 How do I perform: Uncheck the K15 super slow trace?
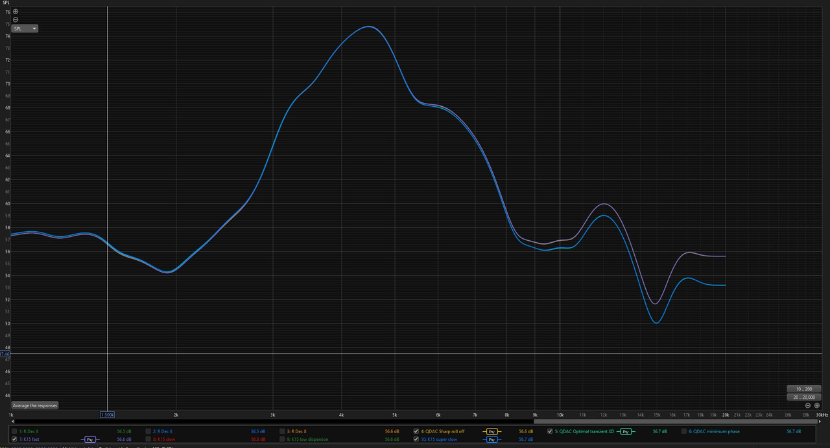coord(416,439)
